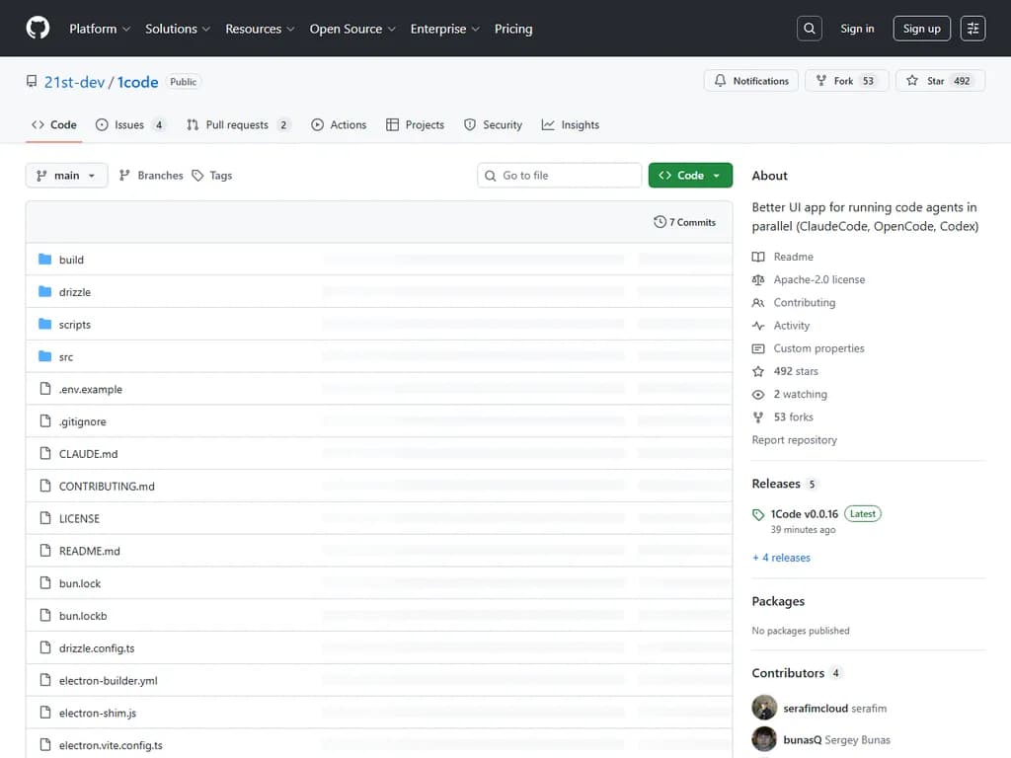Expand the main branch selector
This screenshot has height=758, width=1011.
pyautogui.click(x=66, y=175)
